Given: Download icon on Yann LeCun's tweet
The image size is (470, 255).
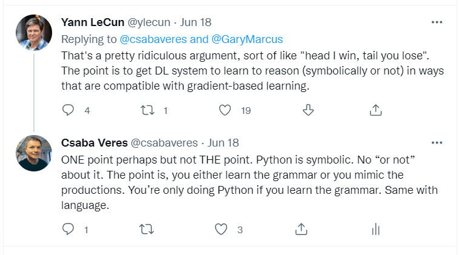Looking at the screenshot, I should [308, 110].
